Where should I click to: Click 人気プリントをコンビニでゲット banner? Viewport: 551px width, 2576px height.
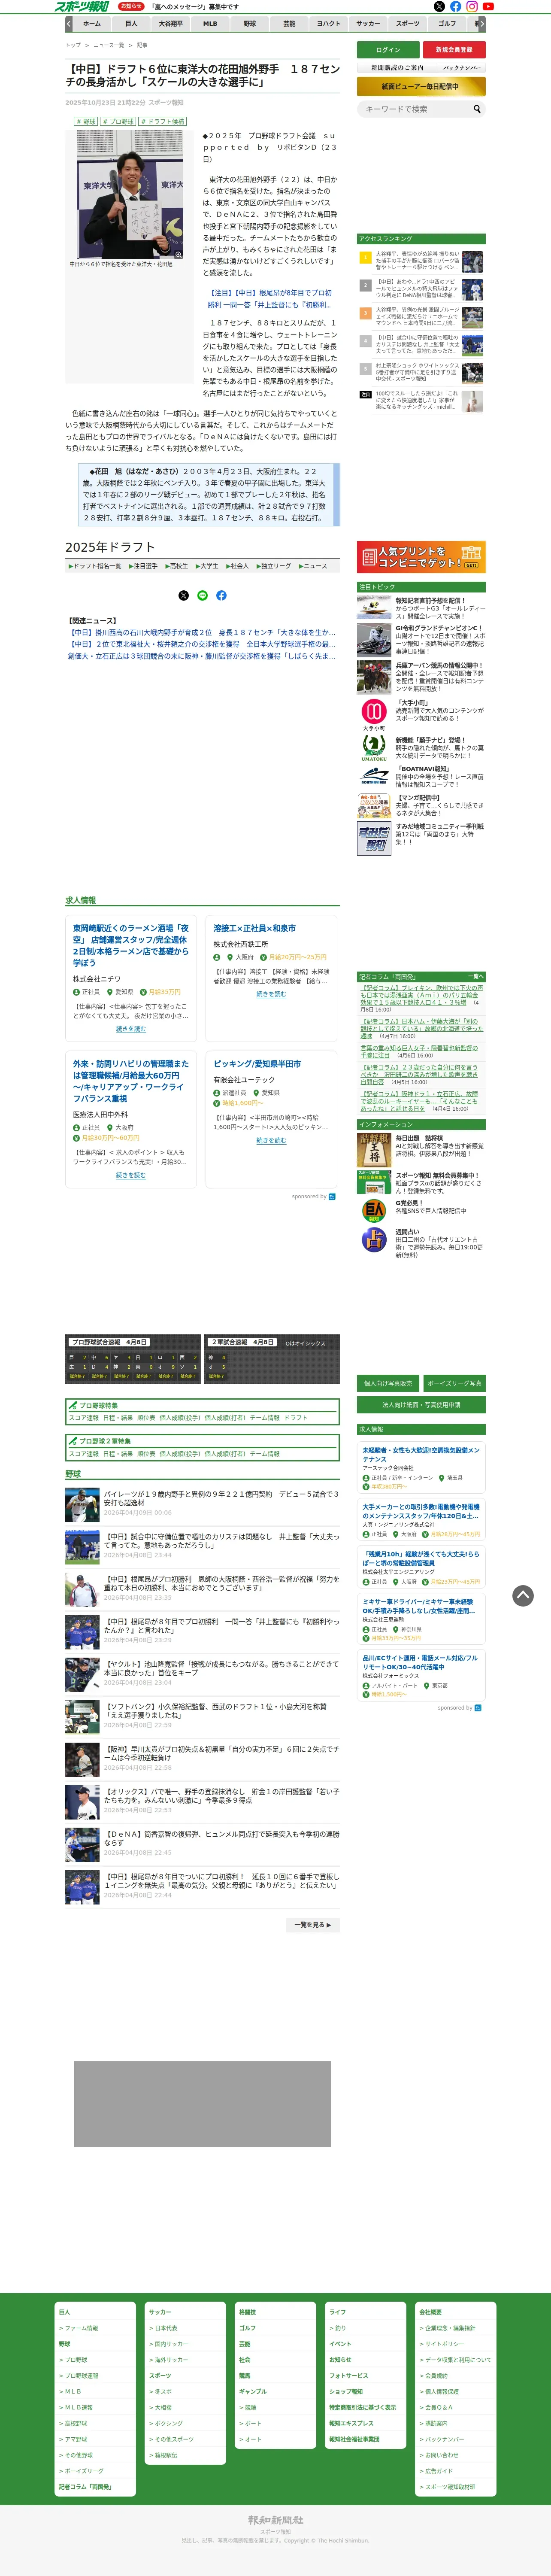click(x=421, y=557)
